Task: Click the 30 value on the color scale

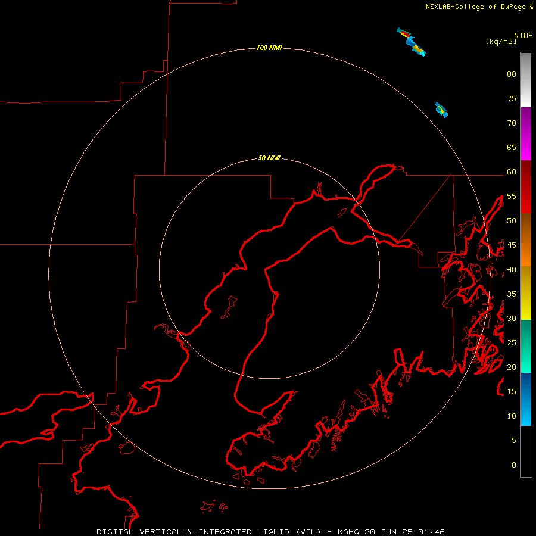Action: (512, 318)
